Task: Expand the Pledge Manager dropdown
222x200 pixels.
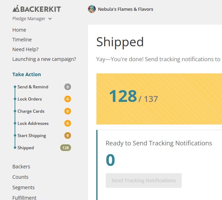Action: (x=32, y=19)
